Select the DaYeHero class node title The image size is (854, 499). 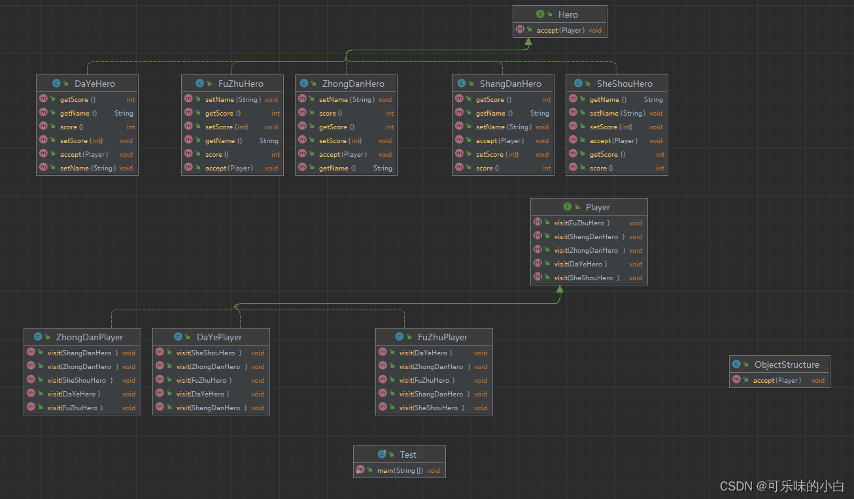tap(95, 84)
